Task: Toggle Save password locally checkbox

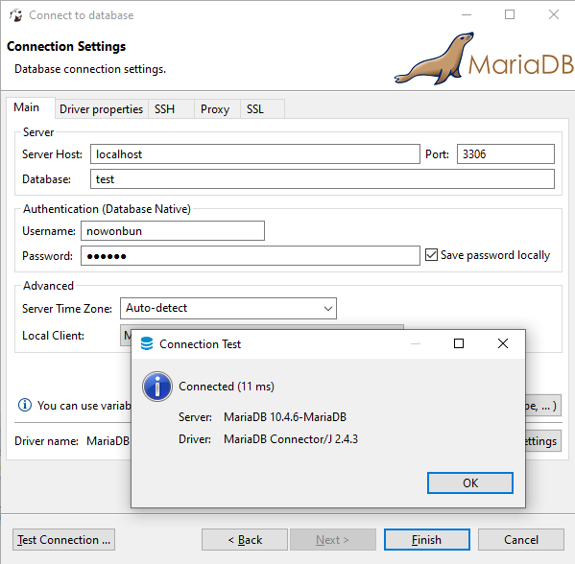Action: point(431,255)
